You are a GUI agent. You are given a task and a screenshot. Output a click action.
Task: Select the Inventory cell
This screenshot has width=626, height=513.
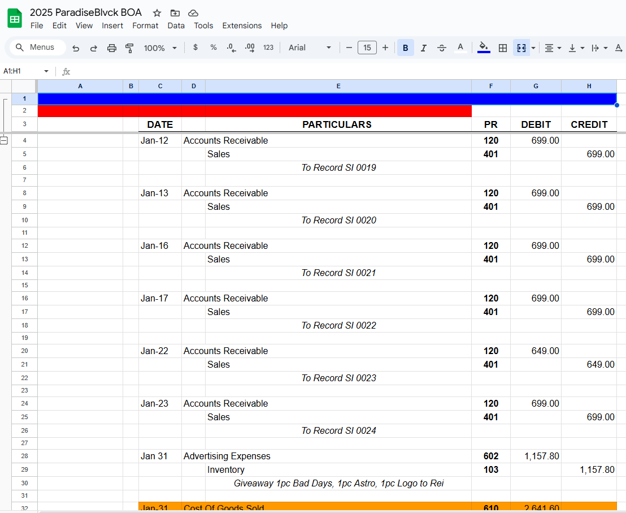(338, 470)
